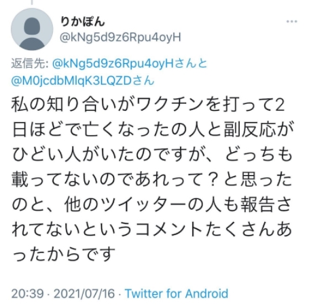The height and width of the screenshot is (307, 309).
Task: Click the さんと text after first mention
Action: 191,64
